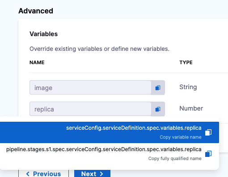Click the String type of the image variable

[188, 87]
